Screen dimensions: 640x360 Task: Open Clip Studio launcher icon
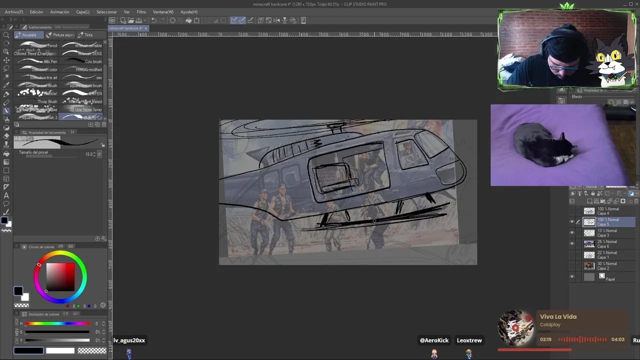click(x=112, y=20)
